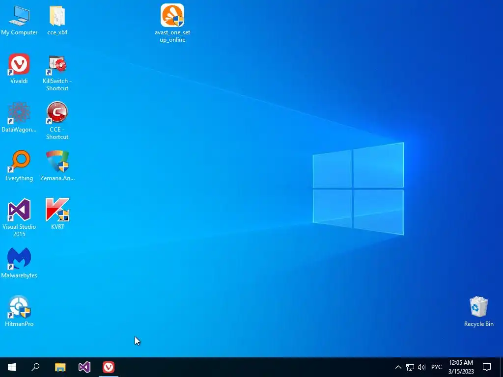503x377 pixels.
Task: Open the Windows Start menu
Action: point(12,367)
